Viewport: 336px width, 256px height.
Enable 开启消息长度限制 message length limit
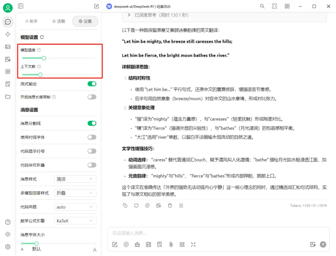92,97
